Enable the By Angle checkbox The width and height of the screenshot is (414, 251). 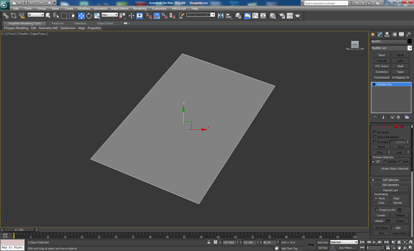point(375,142)
